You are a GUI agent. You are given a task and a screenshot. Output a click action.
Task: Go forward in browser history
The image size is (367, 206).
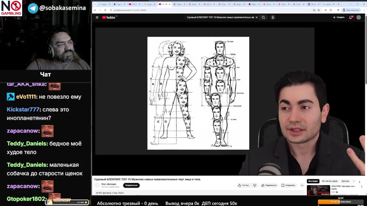pos(100,10)
